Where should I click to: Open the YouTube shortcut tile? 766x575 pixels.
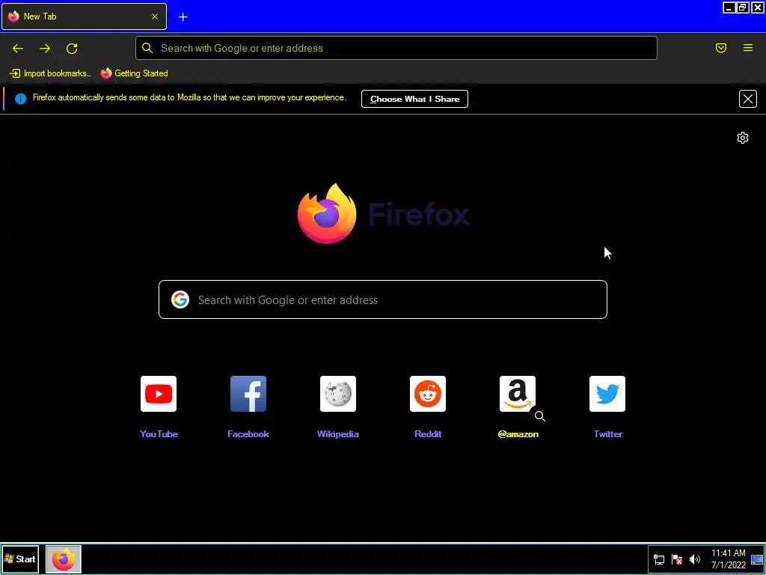(159, 394)
